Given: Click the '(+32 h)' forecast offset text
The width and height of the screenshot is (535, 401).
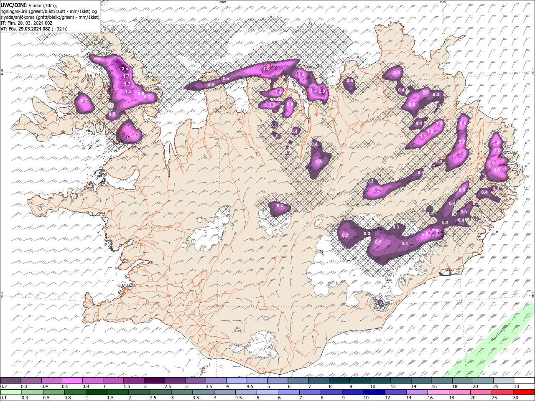Looking at the screenshot, I should (x=59, y=29).
